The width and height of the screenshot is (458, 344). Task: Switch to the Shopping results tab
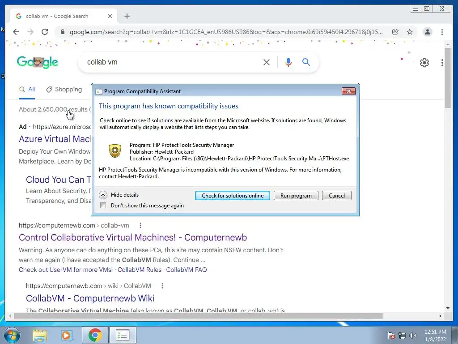64,90
